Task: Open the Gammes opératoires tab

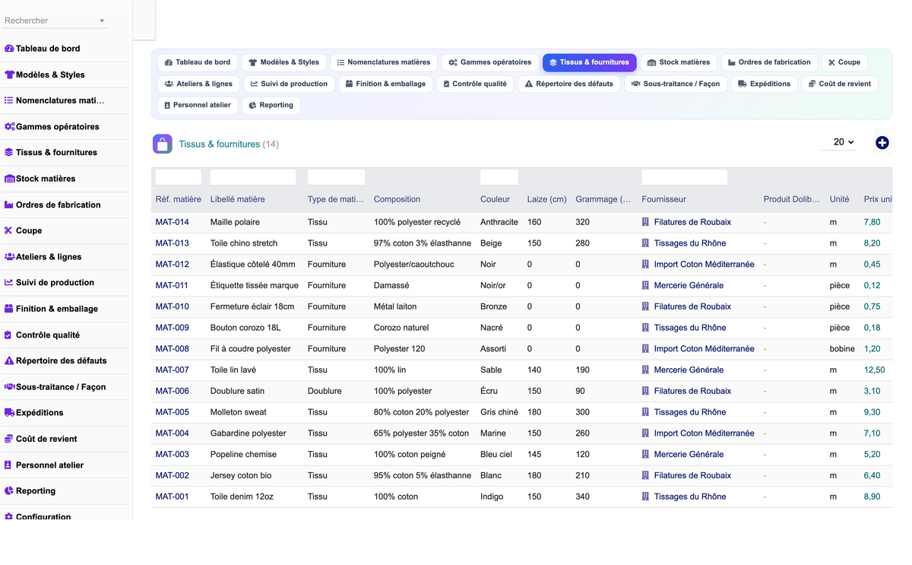Action: click(x=490, y=62)
